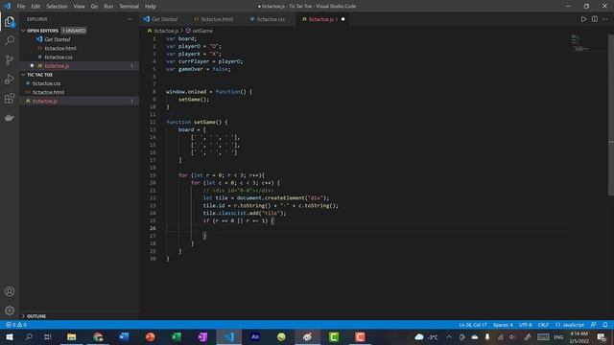
Task: Open File Explorer from the taskbar
Action: [x=71, y=336]
